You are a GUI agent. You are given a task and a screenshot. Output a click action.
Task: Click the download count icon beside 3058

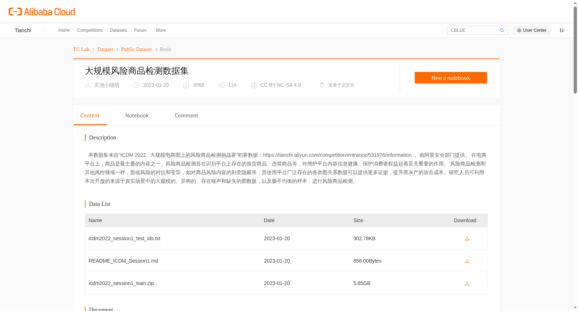[x=186, y=85]
